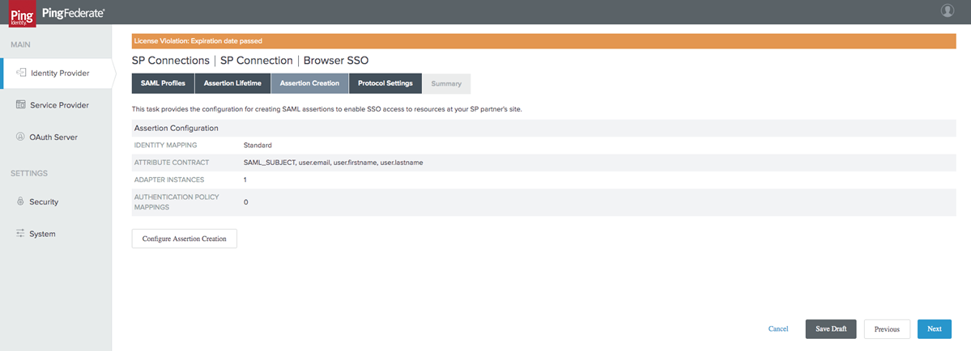Screen dimensions: 971x351
Task: Click Configure Assertion Creation button
Action: point(185,239)
